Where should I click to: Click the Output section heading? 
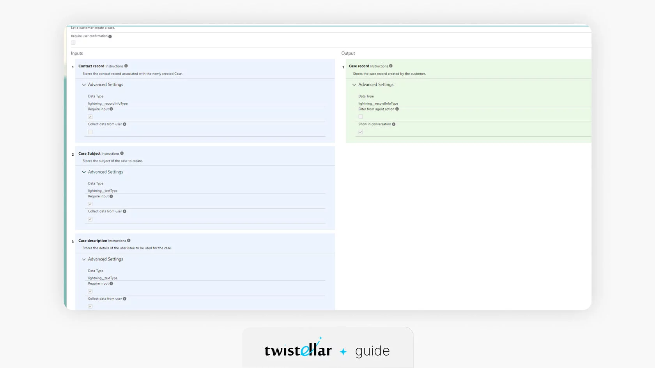point(348,53)
